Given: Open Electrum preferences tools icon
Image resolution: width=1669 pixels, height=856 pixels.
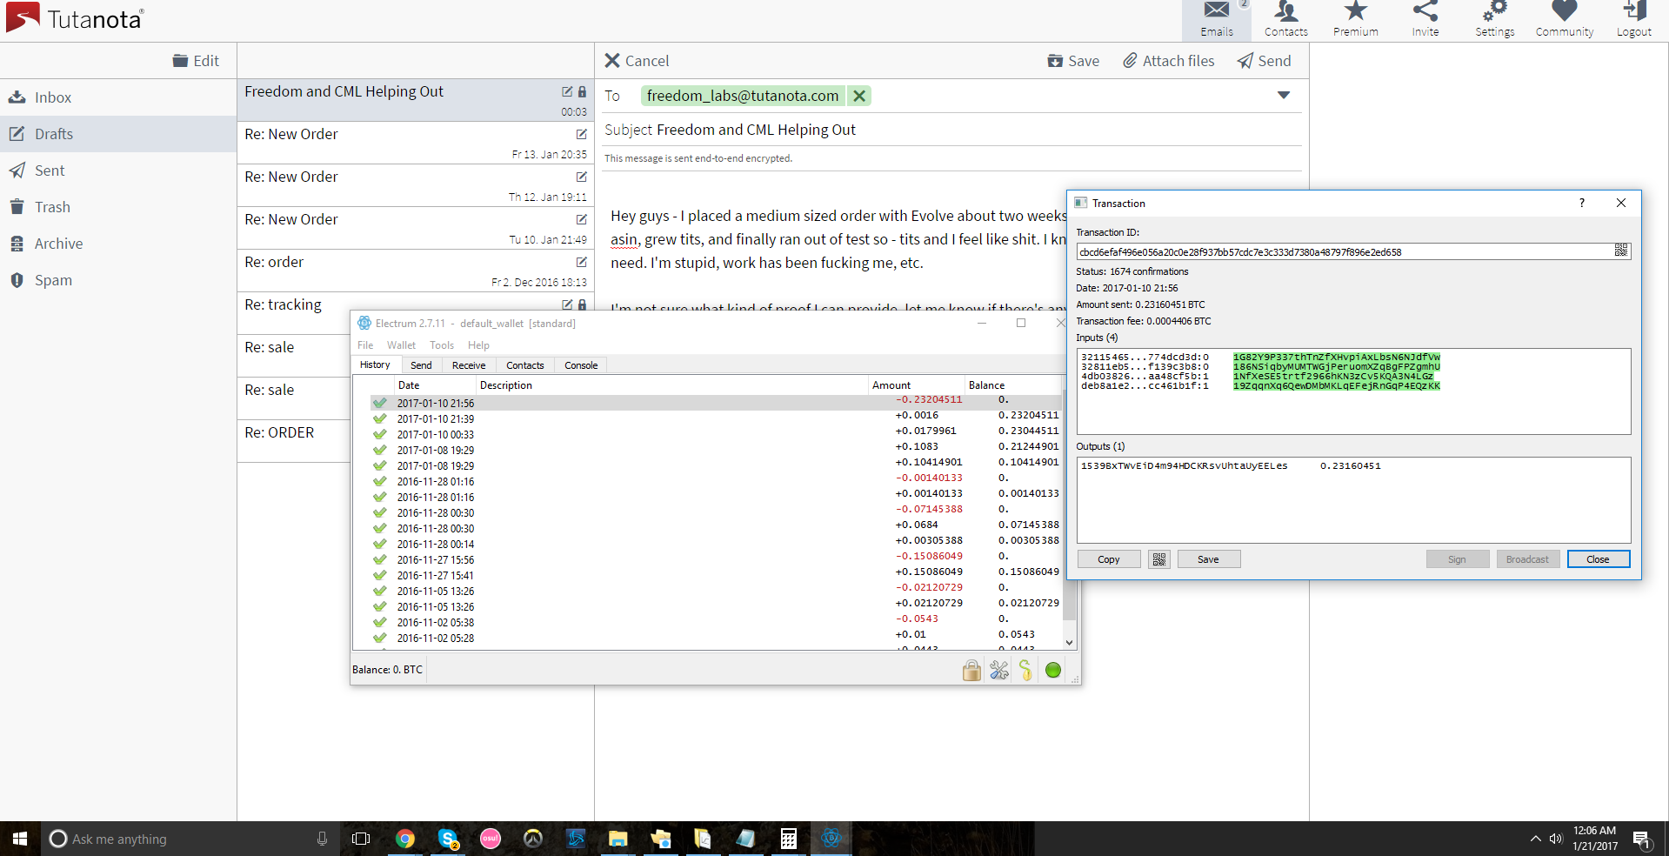Looking at the screenshot, I should [x=999, y=670].
